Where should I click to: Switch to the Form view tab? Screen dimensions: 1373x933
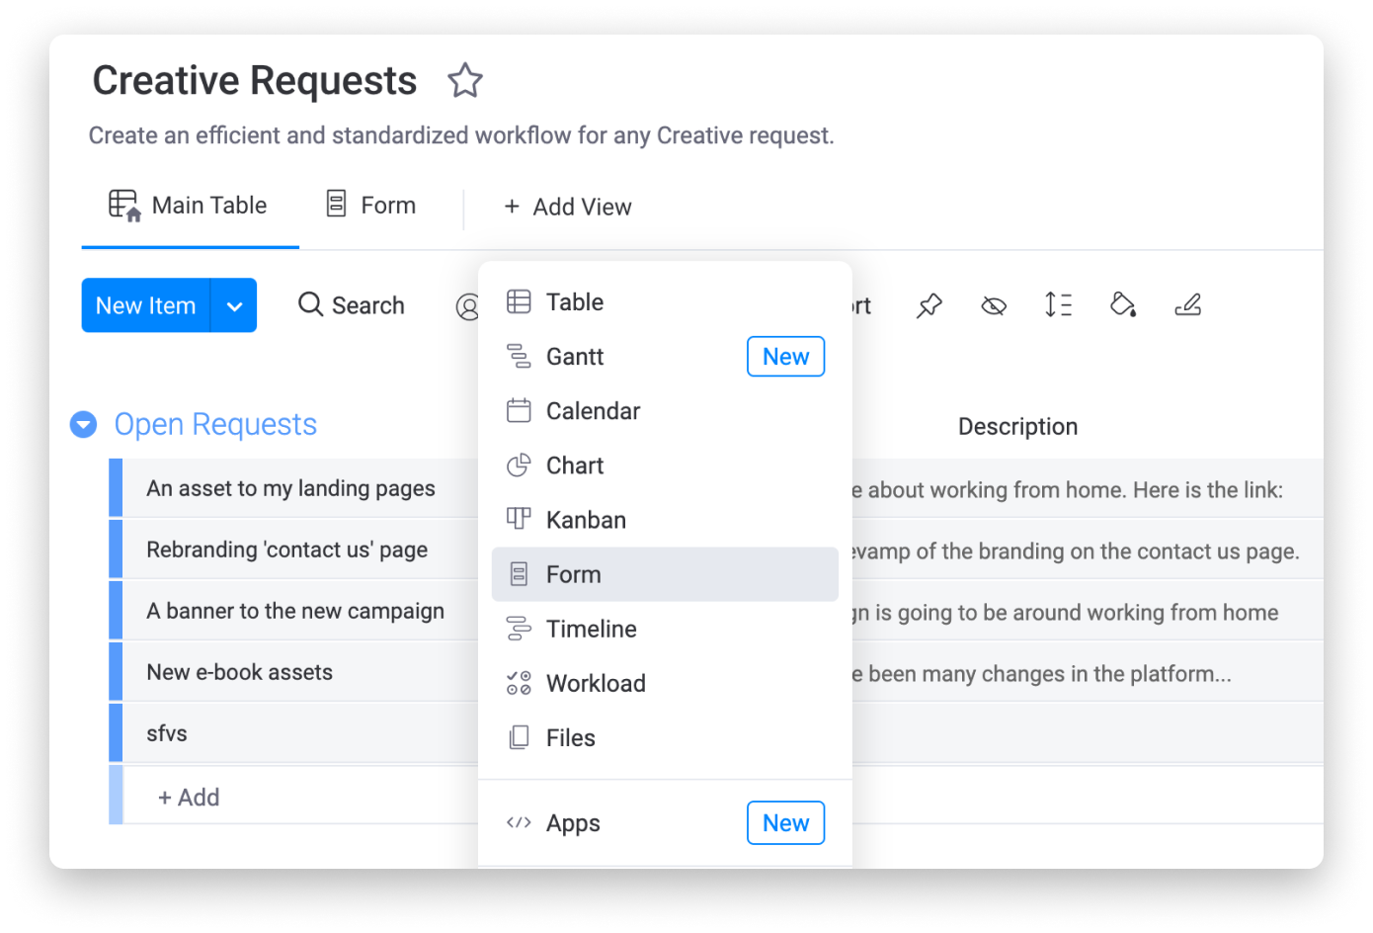(371, 206)
